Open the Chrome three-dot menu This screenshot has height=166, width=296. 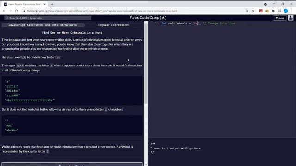tap(292, 11)
